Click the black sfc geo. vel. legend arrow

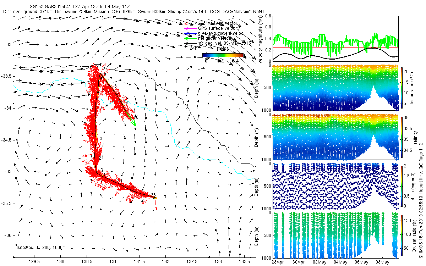(190, 43)
